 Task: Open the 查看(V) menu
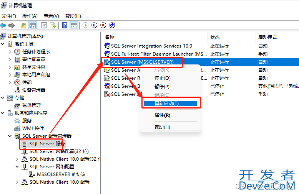point(51,16)
